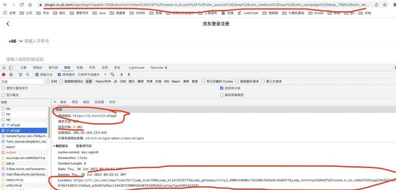Image resolution: width=396 pixels, height=190 pixels.
Task: Open the kindle bookmarks folder
Action: click(316, 13)
